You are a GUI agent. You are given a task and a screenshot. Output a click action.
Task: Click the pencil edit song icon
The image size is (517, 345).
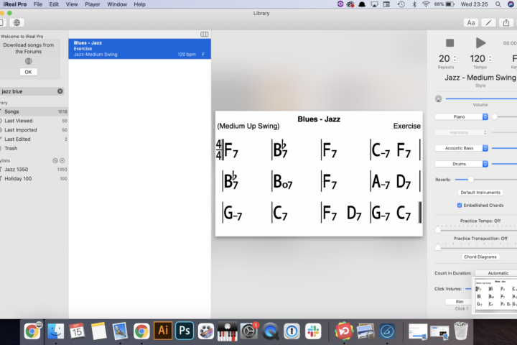click(489, 22)
